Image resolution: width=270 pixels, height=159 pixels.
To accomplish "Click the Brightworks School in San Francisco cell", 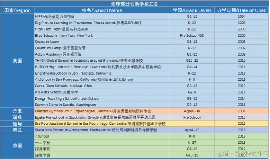I will [x=102, y=73].
